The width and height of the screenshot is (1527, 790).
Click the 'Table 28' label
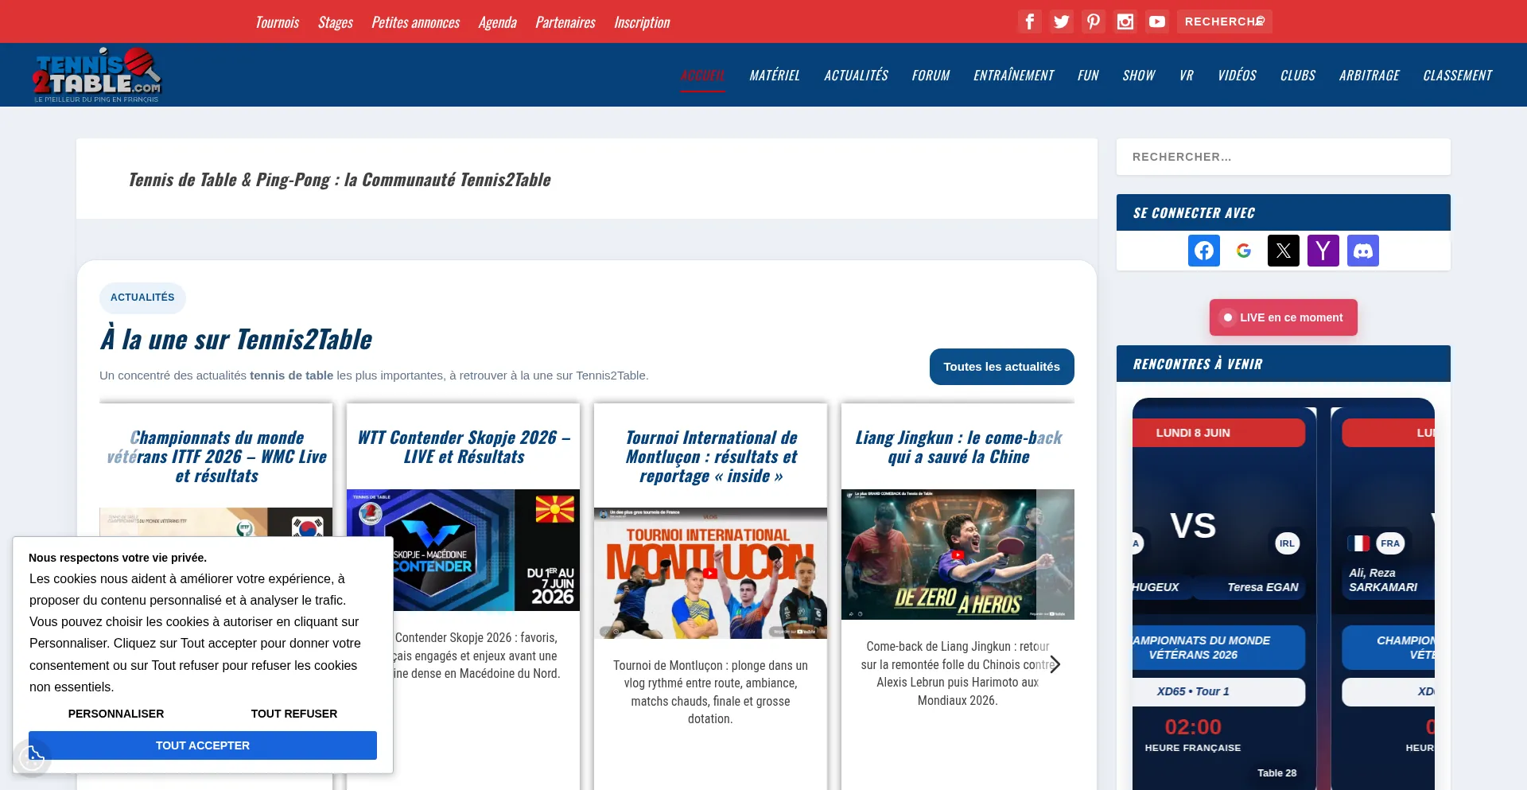pos(1277,772)
